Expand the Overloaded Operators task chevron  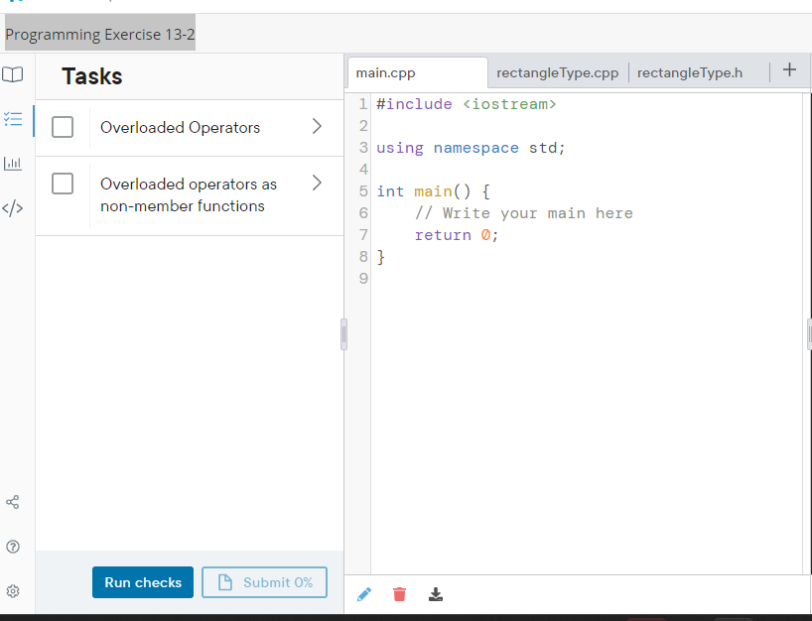pos(317,126)
